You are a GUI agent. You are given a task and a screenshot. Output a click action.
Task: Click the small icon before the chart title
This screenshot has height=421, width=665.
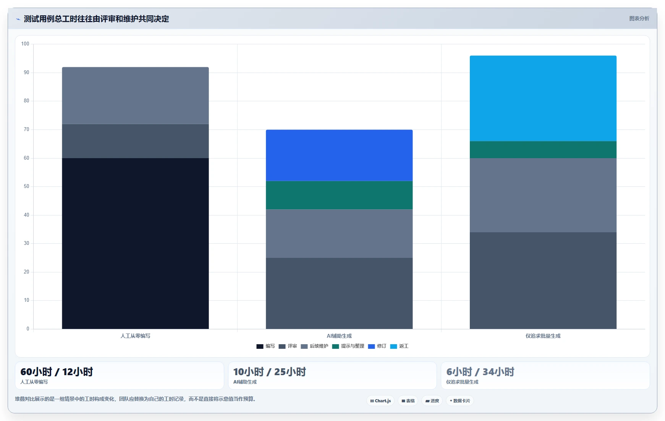[x=18, y=19]
